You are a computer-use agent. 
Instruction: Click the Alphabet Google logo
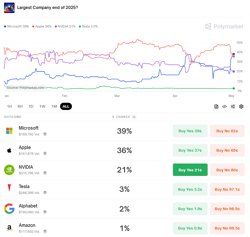[x=9, y=209]
